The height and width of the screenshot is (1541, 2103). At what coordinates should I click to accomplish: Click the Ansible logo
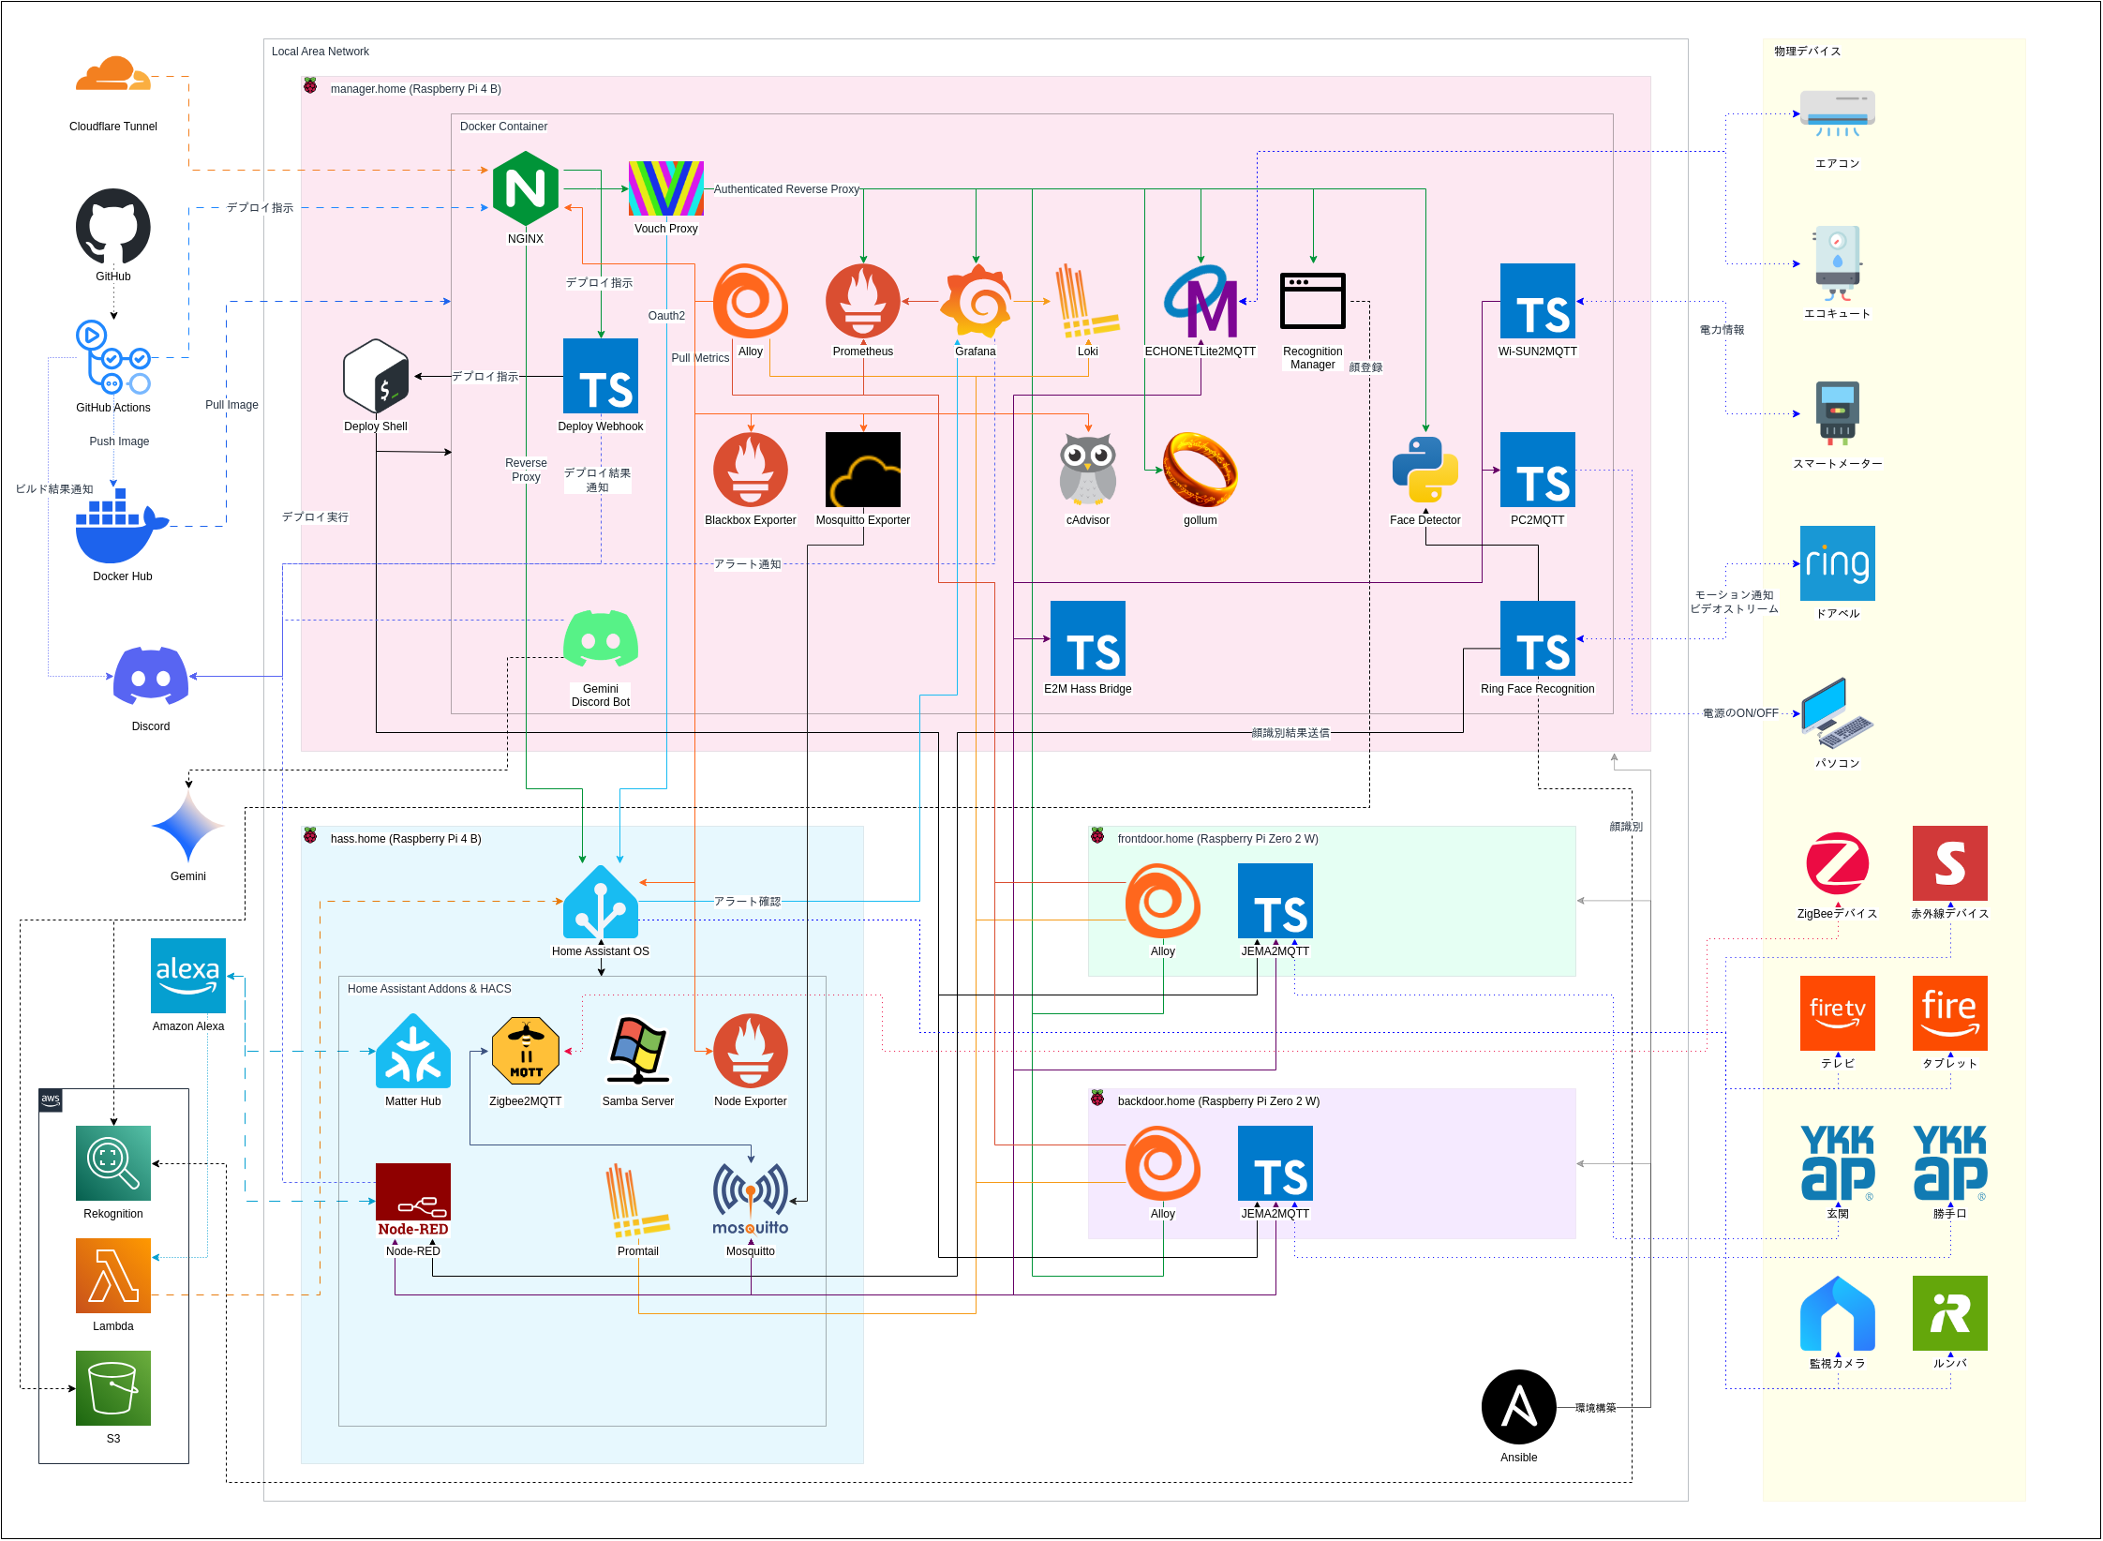1518,1407
